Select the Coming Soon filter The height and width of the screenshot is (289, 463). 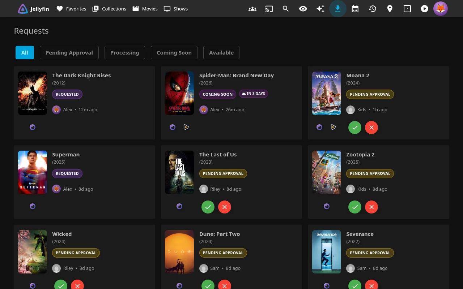pyautogui.click(x=174, y=52)
